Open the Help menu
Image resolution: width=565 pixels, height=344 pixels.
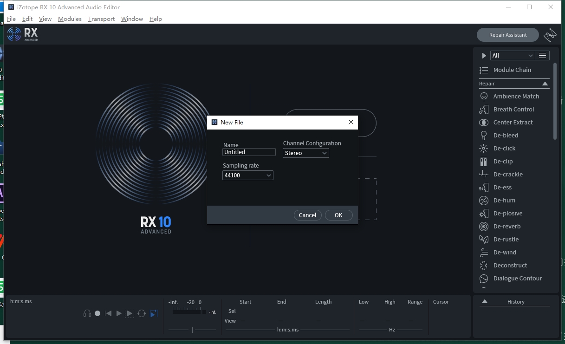coord(156,19)
